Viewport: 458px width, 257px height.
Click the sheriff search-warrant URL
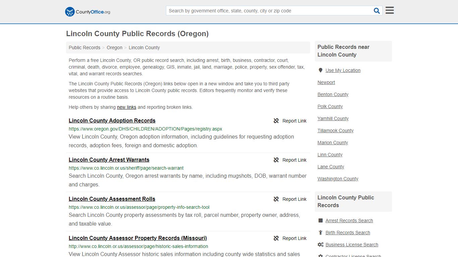126,168
